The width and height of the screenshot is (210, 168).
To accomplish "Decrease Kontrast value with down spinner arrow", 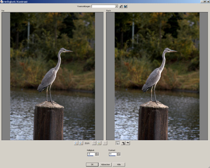I will (117, 155).
